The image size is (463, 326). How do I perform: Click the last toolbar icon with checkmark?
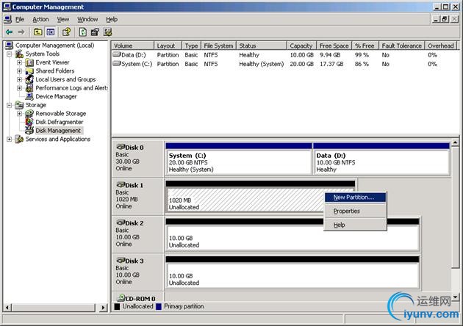click(107, 32)
